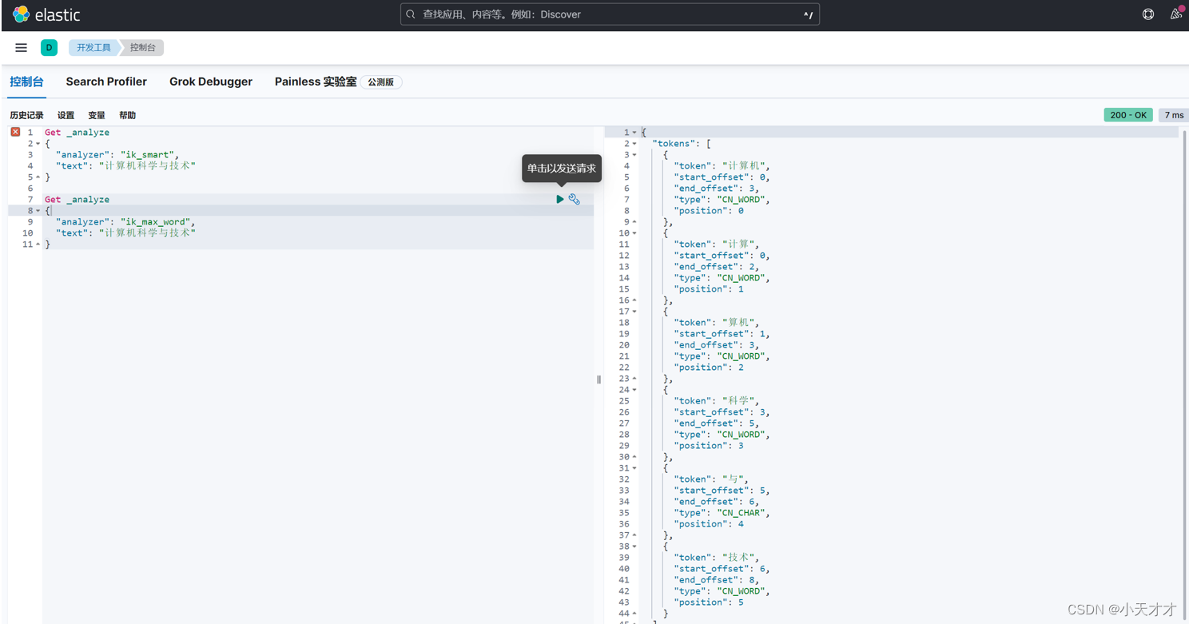Viewport: 1189px width, 624px height.
Task: Click the red error marker on line 1
Action: (15, 132)
